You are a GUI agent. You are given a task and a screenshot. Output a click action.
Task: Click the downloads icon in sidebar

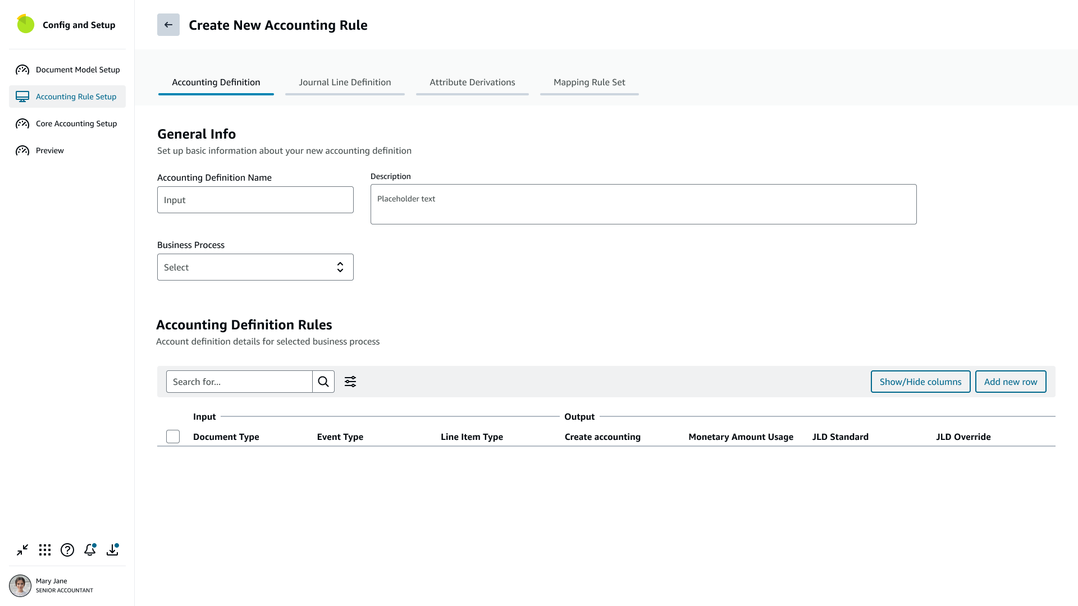coord(112,550)
